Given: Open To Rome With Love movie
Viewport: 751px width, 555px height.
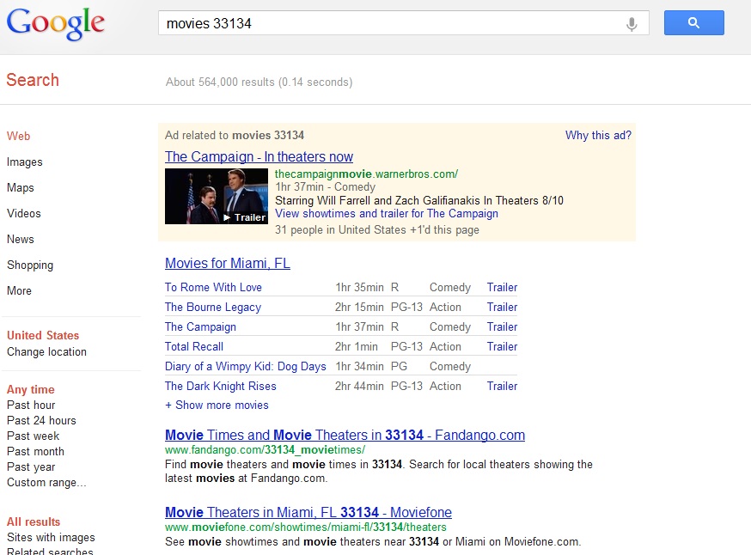Looking at the screenshot, I should pos(213,287).
